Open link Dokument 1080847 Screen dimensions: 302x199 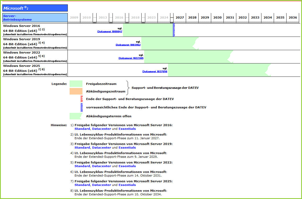(110, 32)
